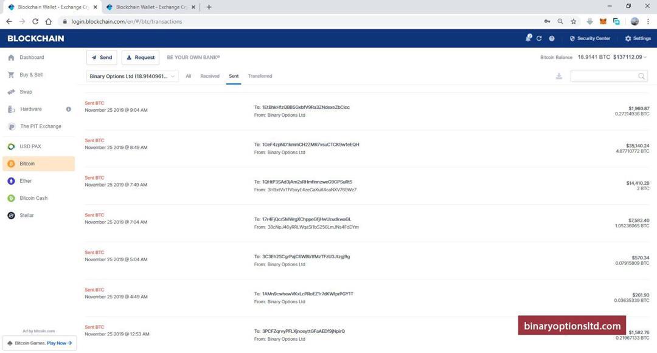Click the browser back arrow
This screenshot has height=353, width=657.
point(9,21)
